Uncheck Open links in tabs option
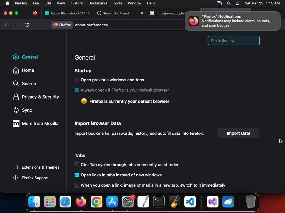The height and width of the screenshot is (213, 285). click(77, 175)
